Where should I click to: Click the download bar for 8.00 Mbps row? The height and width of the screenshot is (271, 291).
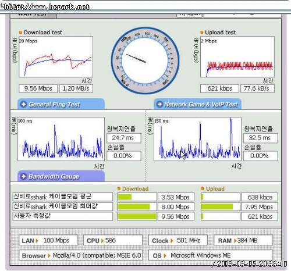137,206
